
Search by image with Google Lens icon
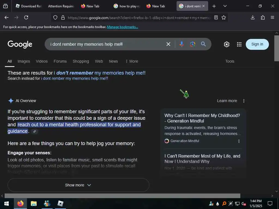pos(193,44)
